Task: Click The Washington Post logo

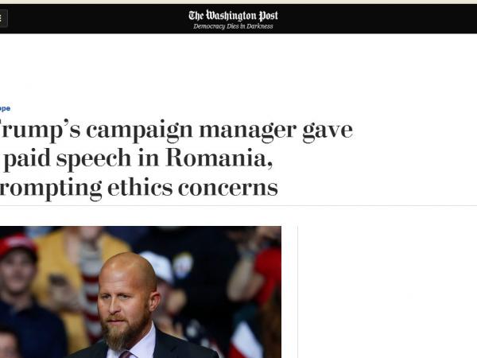Action: tap(233, 15)
